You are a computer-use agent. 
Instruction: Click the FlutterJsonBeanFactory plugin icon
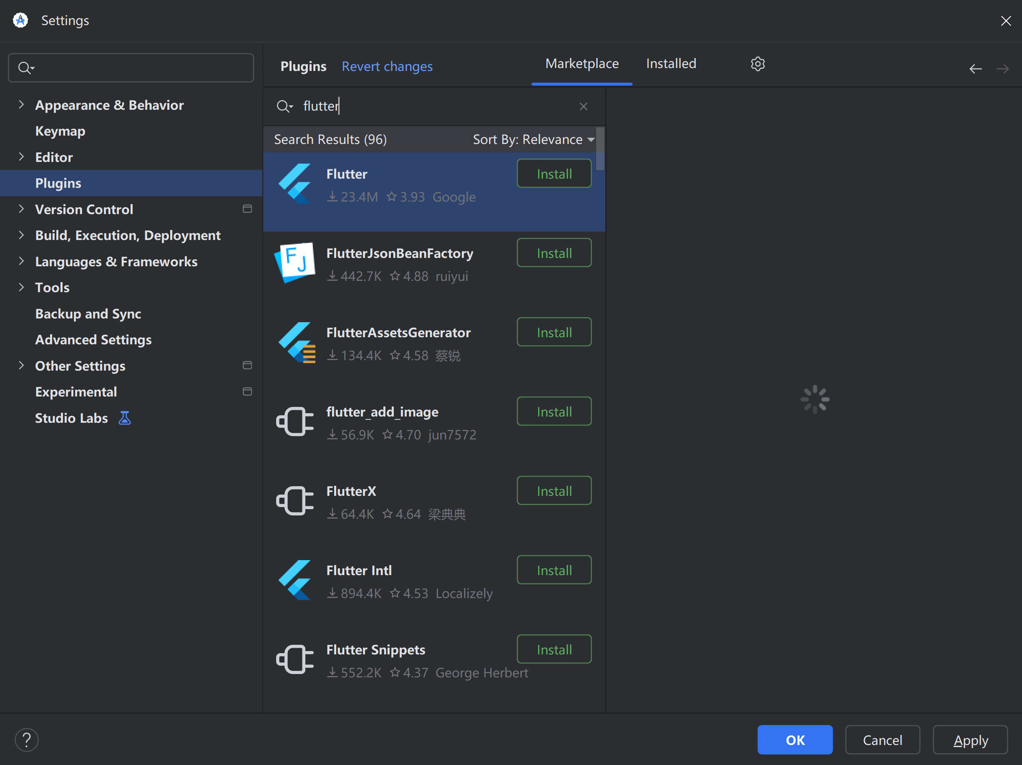point(295,262)
